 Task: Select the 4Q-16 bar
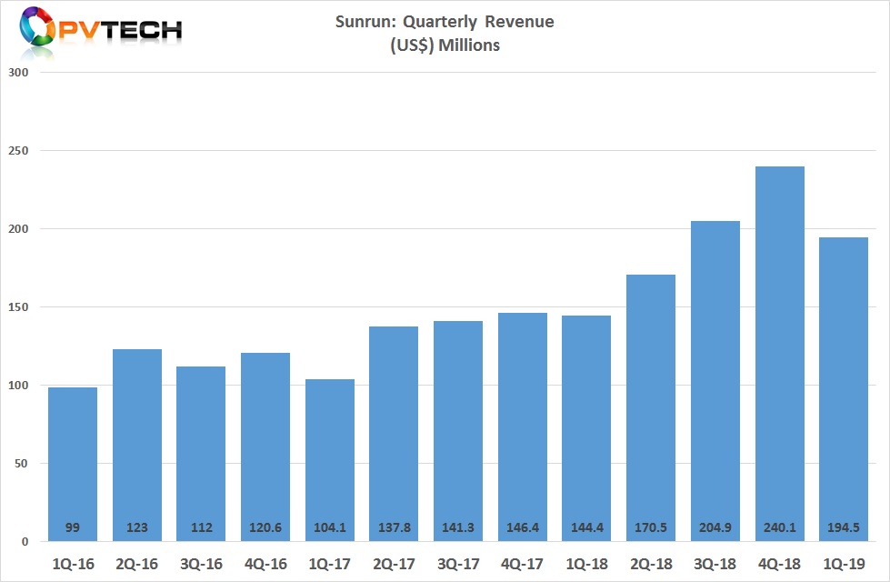265,447
